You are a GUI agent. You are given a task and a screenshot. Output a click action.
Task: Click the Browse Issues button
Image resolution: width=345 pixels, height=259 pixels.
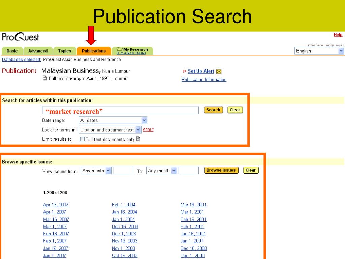(221, 170)
